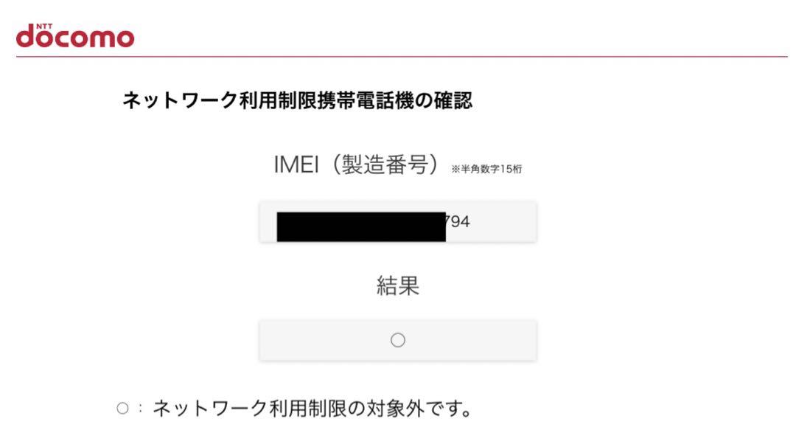Focus the IMEI number input field

(x=398, y=221)
